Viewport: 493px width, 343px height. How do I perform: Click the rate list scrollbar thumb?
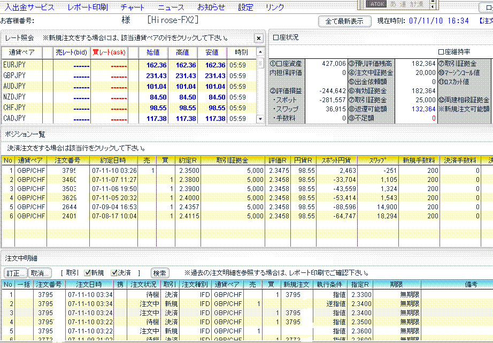[260, 63]
